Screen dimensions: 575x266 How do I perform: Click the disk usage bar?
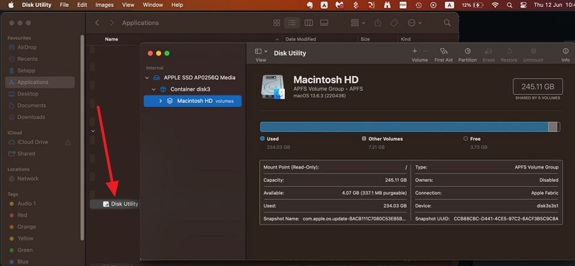(x=410, y=127)
